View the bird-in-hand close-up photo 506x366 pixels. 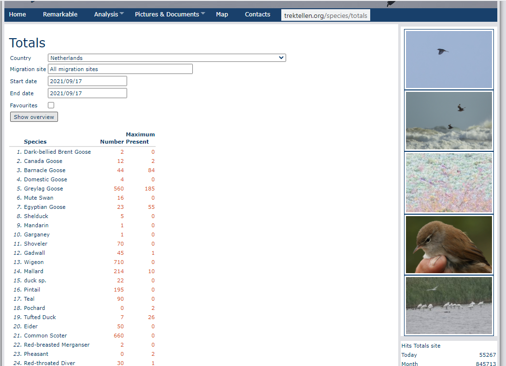click(448, 244)
